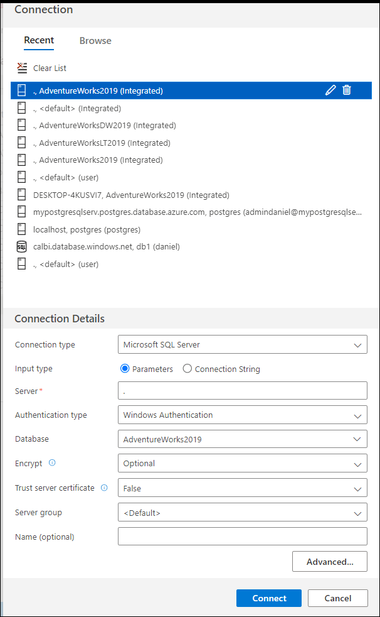Click the Connect button
Screen dimensions: 380x617
click(269, 598)
